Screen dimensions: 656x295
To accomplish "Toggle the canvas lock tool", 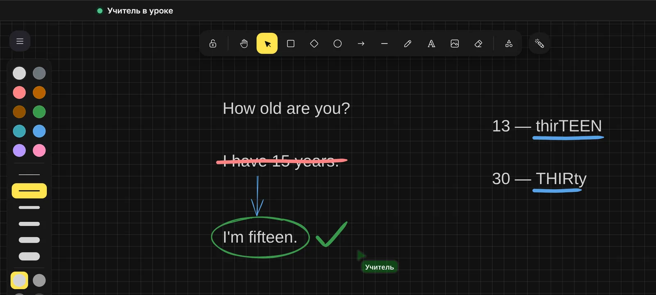I will 213,43.
